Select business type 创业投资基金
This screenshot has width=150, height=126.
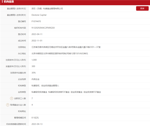[x=76, y=92]
